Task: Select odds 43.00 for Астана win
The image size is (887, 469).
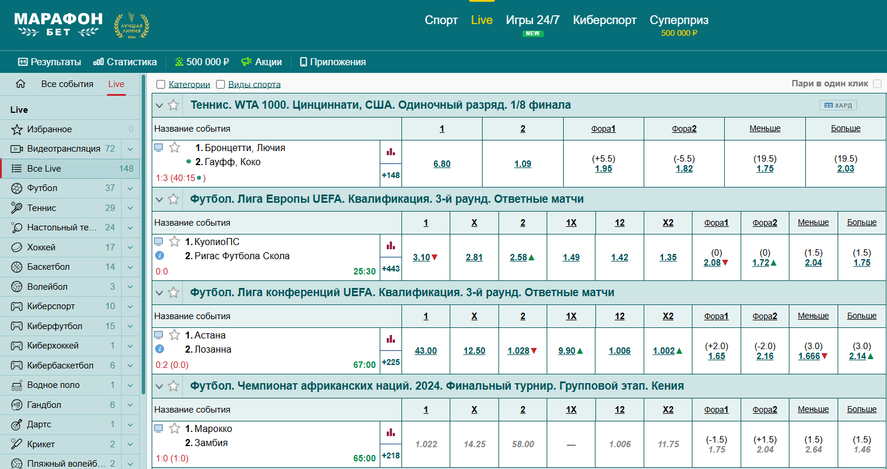Action: (x=426, y=351)
